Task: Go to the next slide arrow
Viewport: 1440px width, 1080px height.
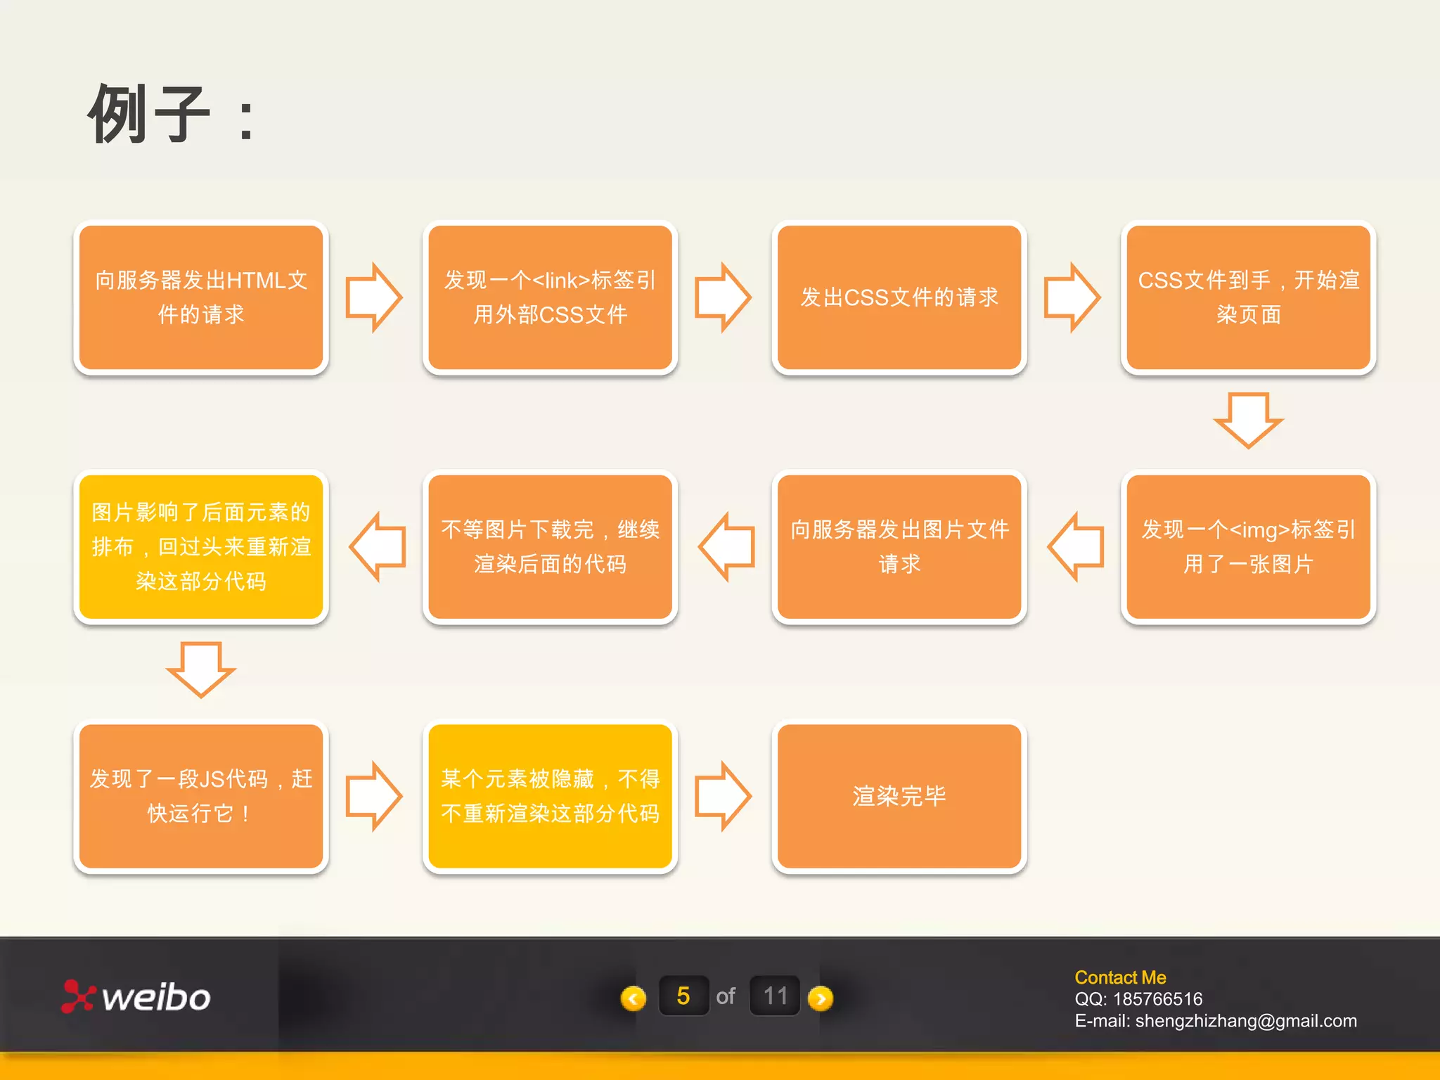Action: pyautogui.click(x=821, y=998)
